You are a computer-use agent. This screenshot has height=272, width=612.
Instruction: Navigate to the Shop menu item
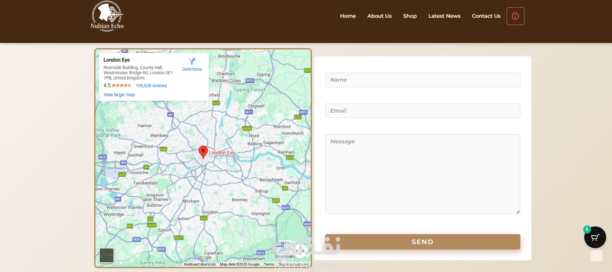point(410,16)
